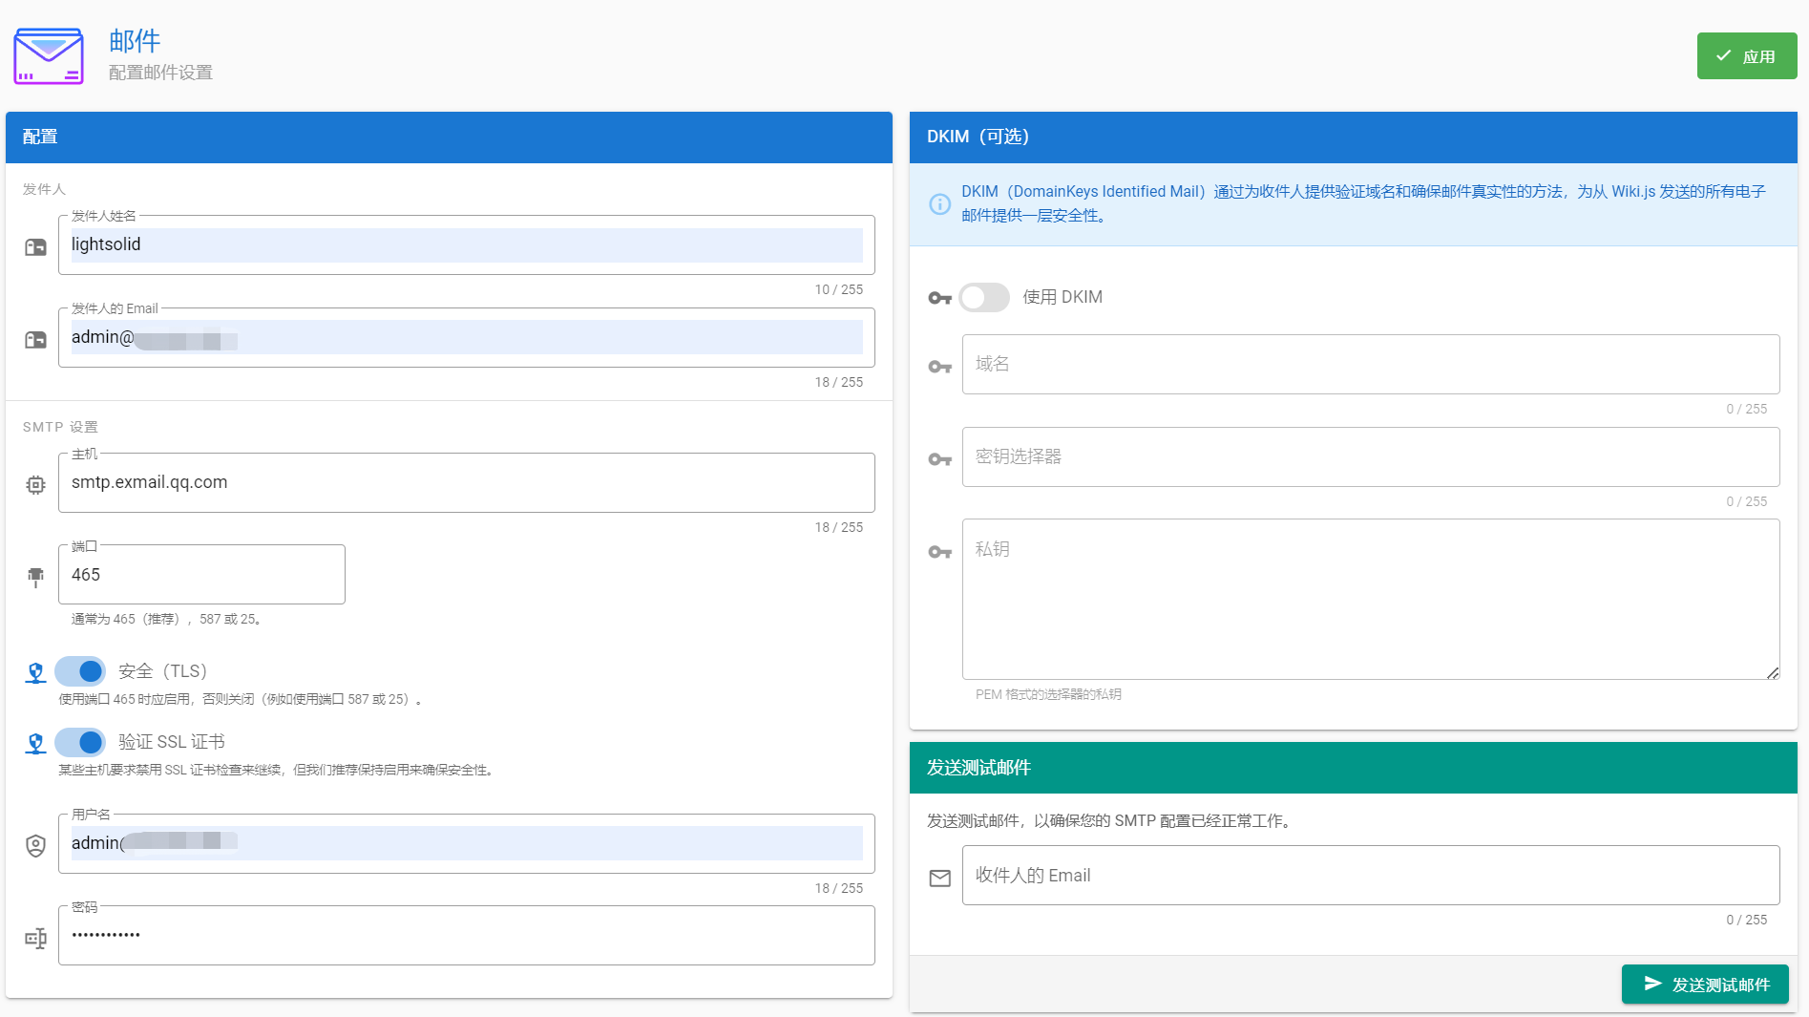Image resolution: width=1809 pixels, height=1017 pixels.
Task: Click the 验证 SSL 证书 label text
Action: point(172,742)
